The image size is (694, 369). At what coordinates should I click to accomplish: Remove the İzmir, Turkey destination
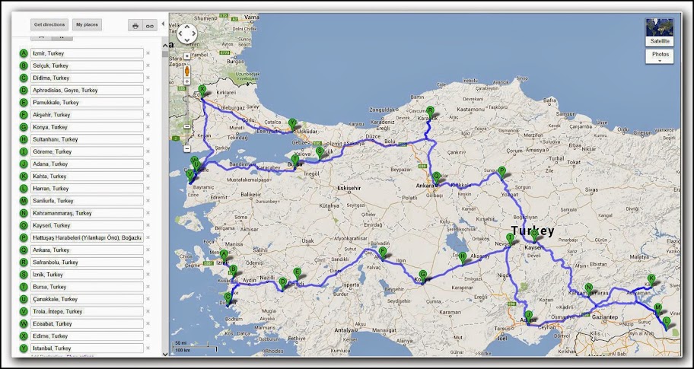pyautogui.click(x=148, y=53)
